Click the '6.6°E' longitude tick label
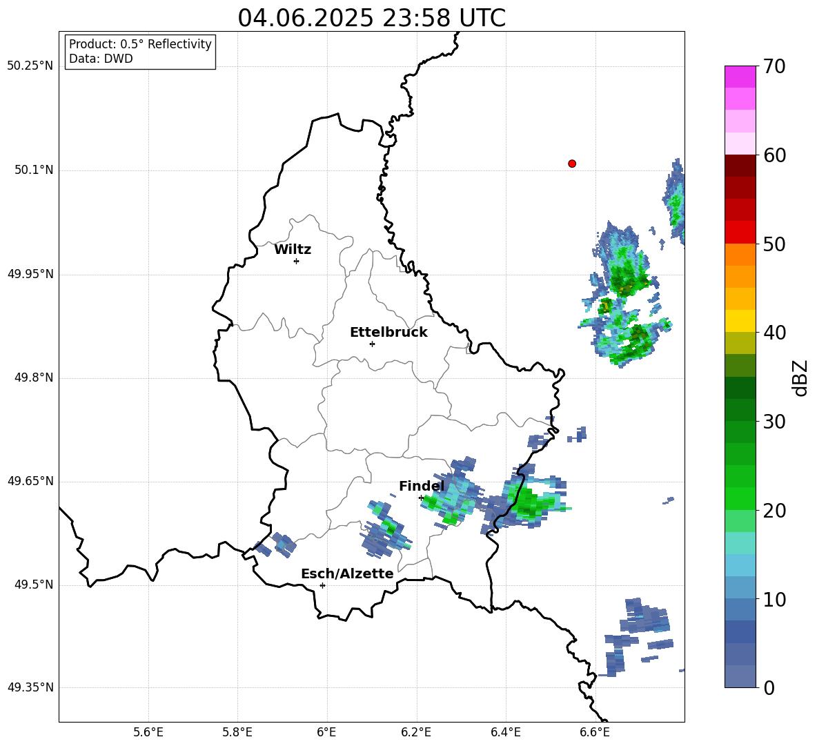 pyautogui.click(x=595, y=732)
